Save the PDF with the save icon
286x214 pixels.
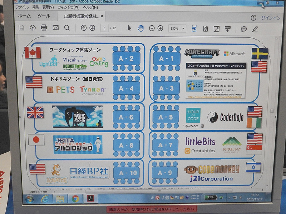click(21, 27)
